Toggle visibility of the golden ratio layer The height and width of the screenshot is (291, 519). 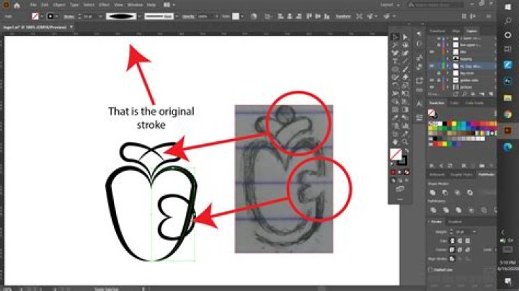click(x=432, y=81)
